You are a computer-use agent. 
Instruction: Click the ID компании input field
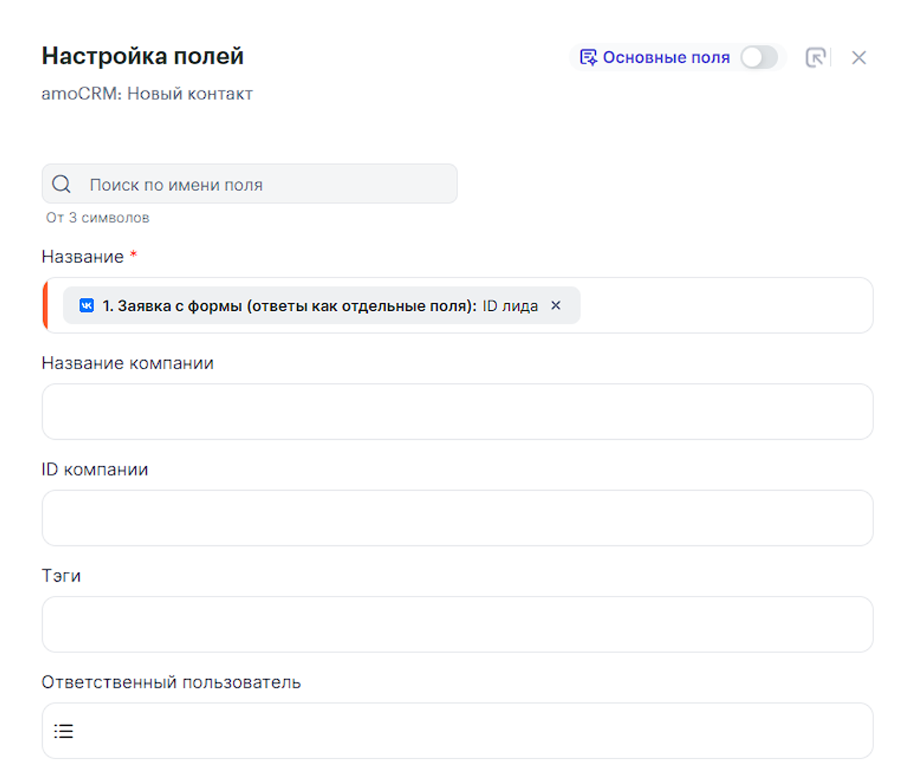click(457, 518)
